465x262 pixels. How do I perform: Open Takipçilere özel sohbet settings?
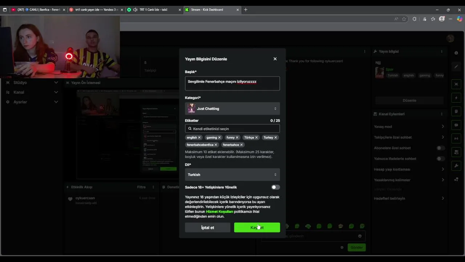pyautogui.click(x=409, y=137)
